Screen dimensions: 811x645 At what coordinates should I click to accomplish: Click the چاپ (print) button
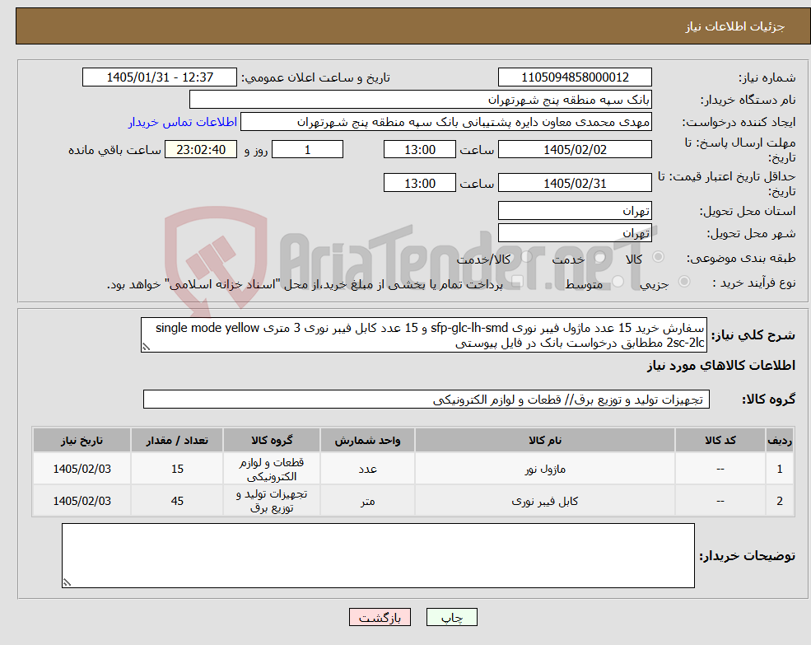(x=451, y=617)
